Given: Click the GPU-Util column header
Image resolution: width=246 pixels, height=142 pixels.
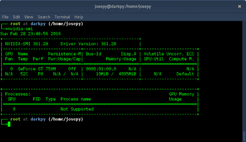Looking at the screenshot, I should click(154, 59).
